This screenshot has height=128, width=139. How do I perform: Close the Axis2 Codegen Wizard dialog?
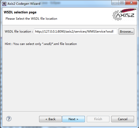(x=131, y=3)
